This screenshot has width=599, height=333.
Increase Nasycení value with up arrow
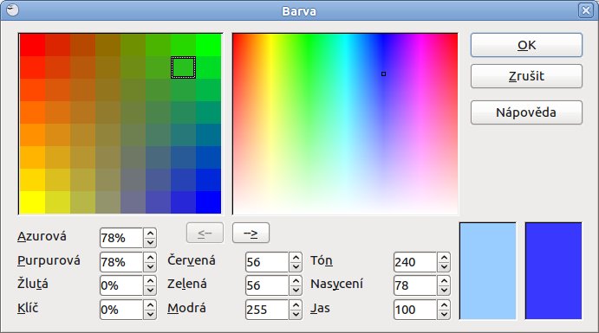click(444, 281)
